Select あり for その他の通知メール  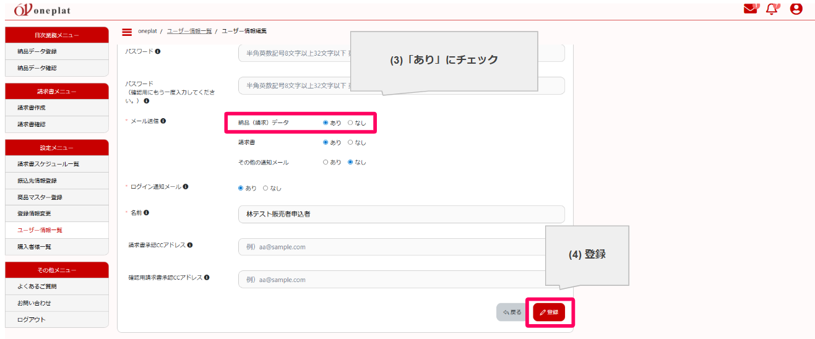(326, 163)
